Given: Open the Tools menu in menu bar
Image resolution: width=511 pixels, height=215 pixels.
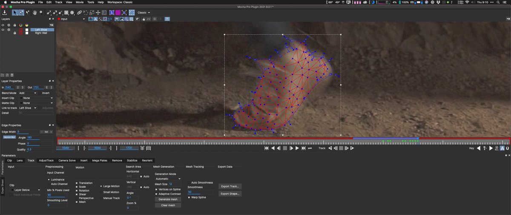Looking at the screenshot, I should pos(91,2).
